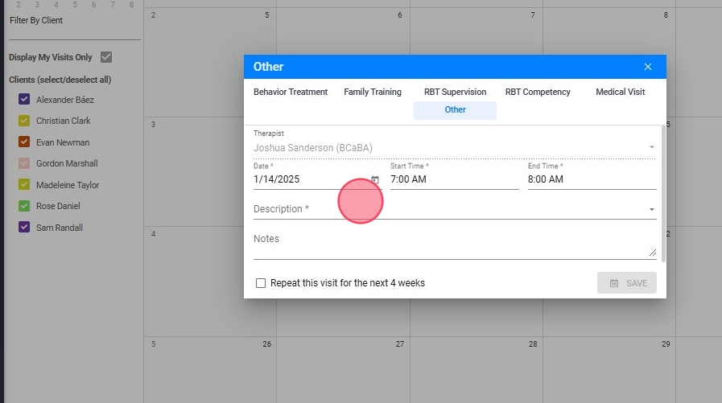Screen dimensions: 722x403
Task: Choose the Medical Visit tab
Action: tap(620, 92)
